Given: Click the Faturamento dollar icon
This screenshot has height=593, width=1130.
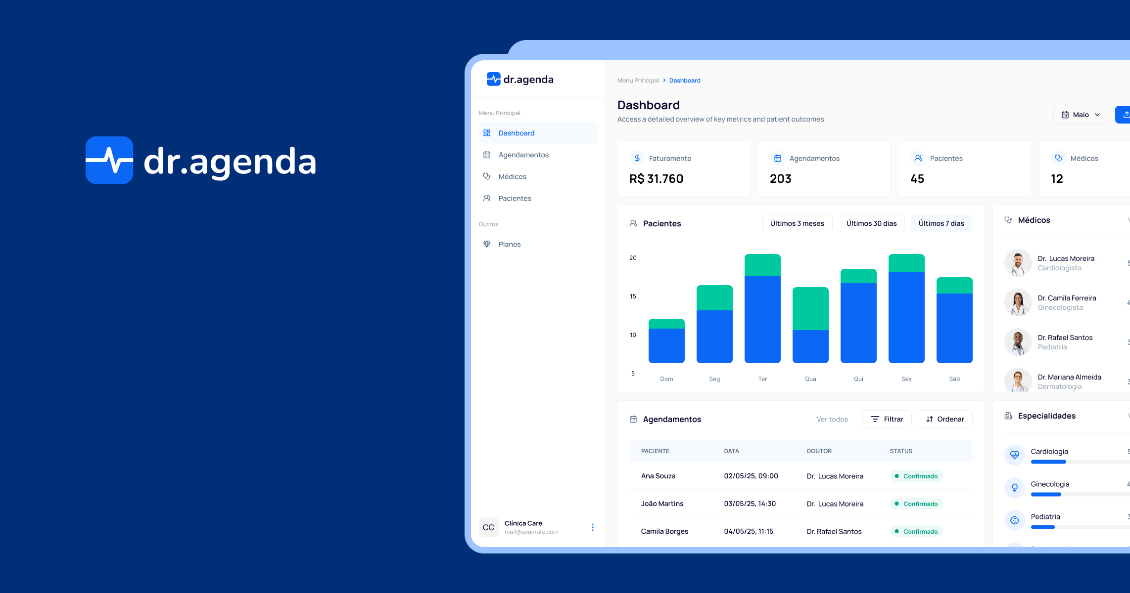Looking at the screenshot, I should [637, 158].
